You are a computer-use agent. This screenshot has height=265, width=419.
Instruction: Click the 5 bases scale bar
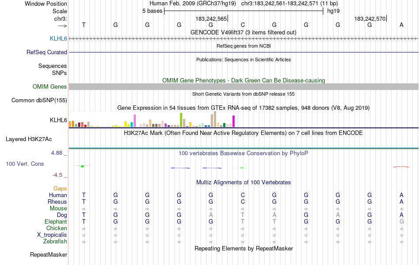pos(244,11)
